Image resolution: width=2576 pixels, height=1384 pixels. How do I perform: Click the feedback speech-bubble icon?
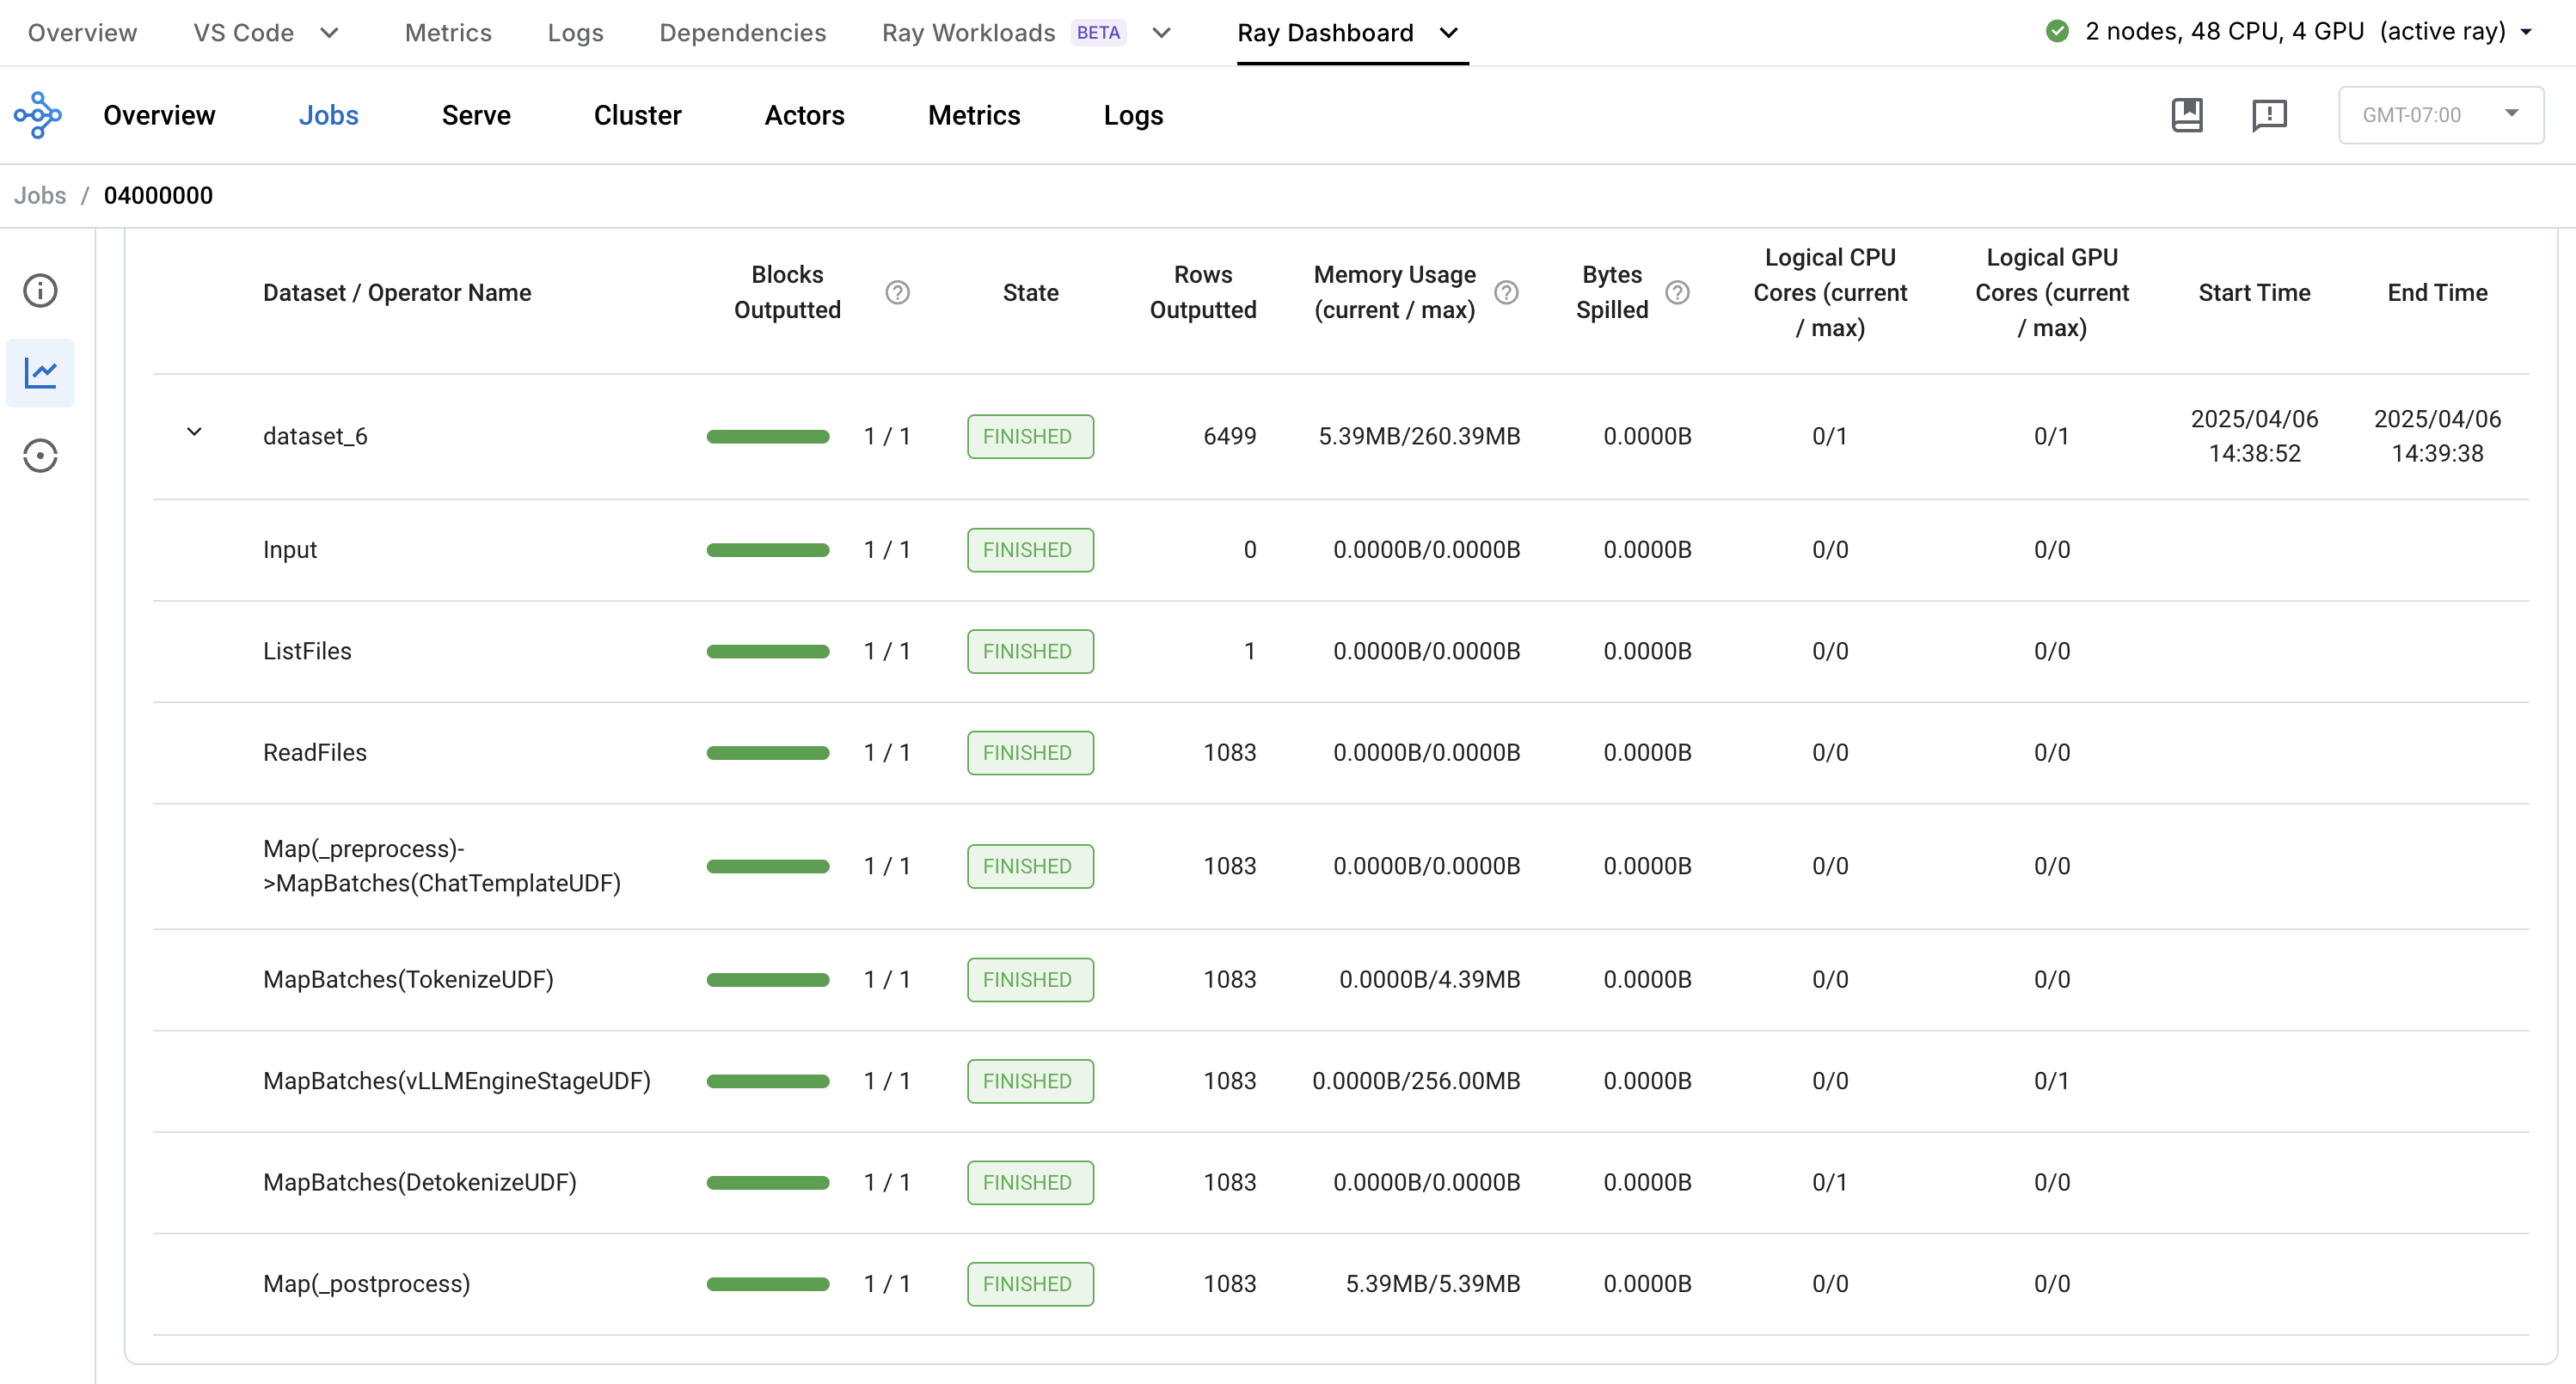(2269, 115)
